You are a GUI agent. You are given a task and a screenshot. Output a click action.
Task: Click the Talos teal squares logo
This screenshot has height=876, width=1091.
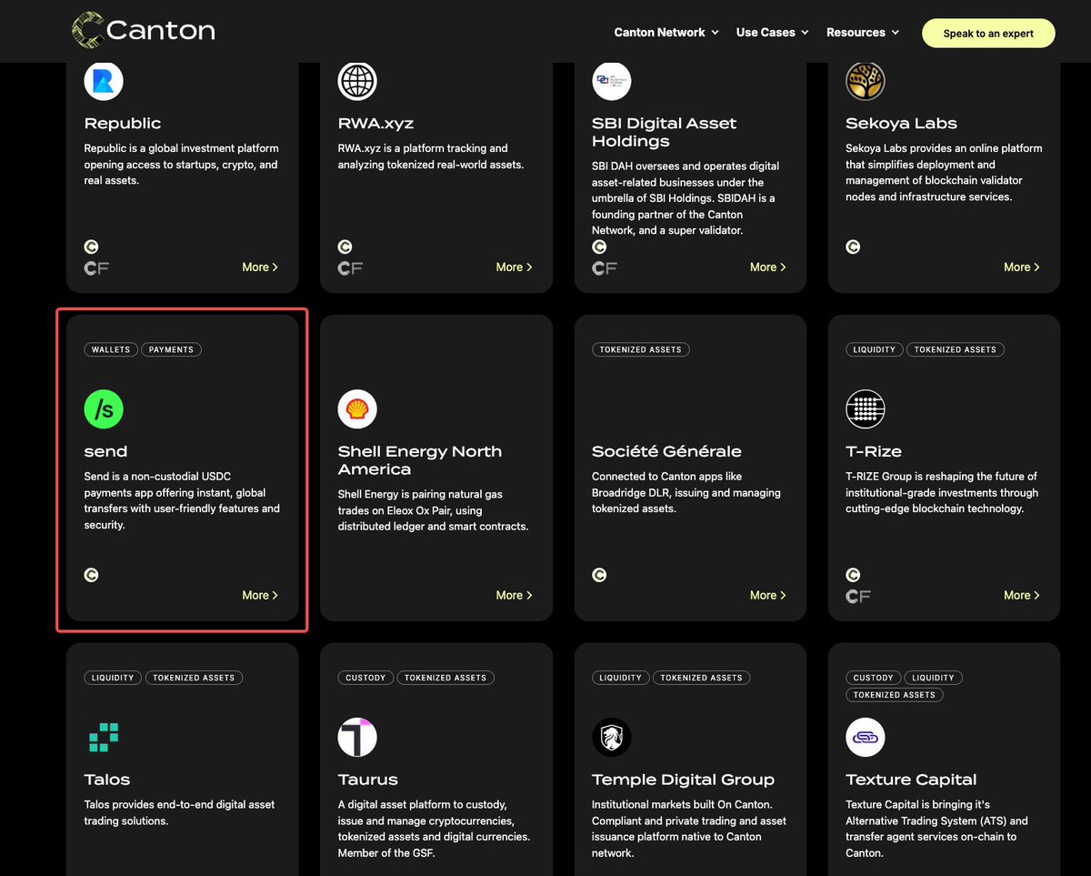point(104,737)
